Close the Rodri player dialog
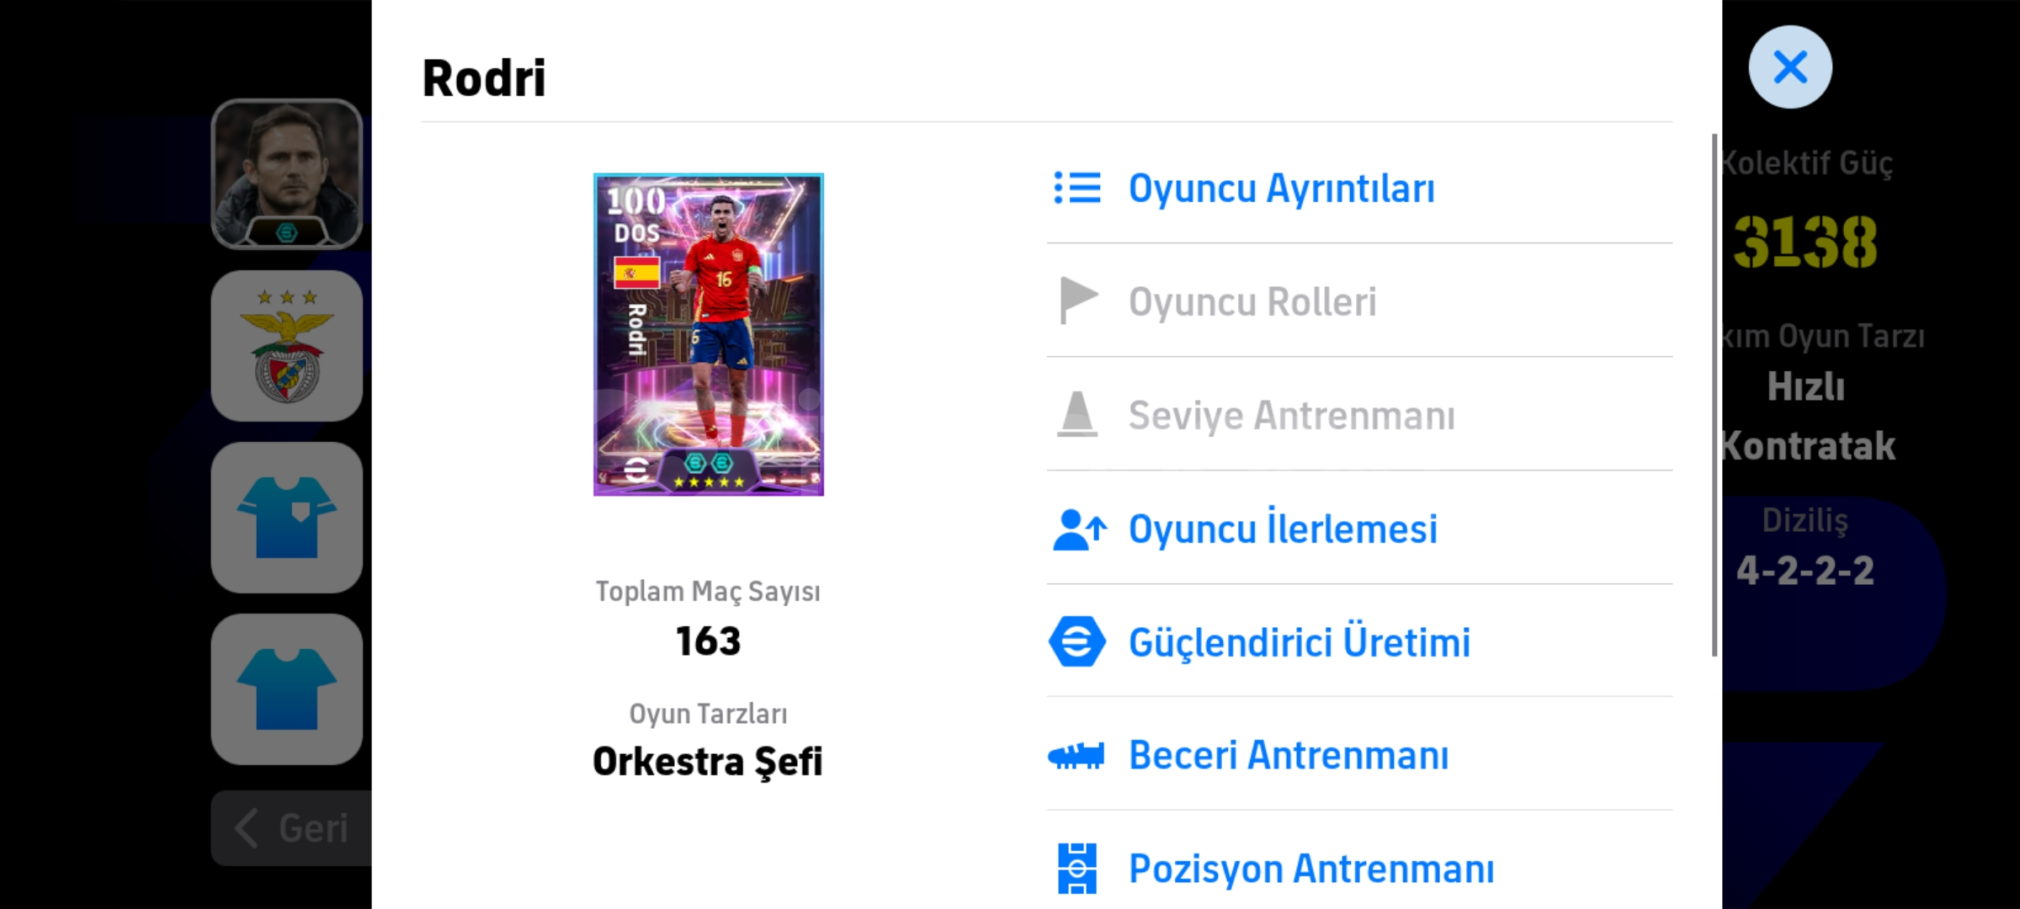 pos(1789,67)
